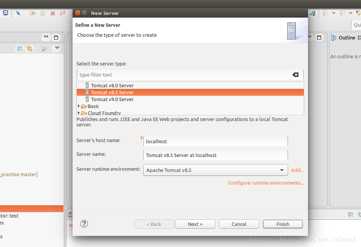Click the grayed focus-on-task icon in explorer
This screenshot has width=361, height=247.
[44, 49]
